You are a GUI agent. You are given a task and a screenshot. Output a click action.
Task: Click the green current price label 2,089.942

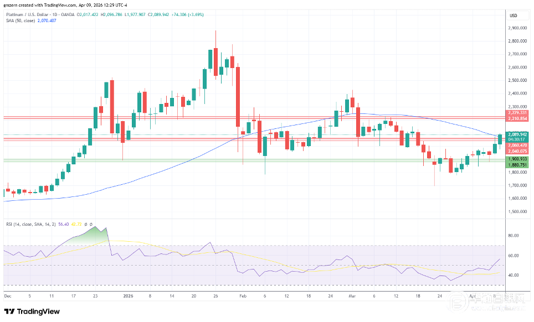click(x=516, y=134)
